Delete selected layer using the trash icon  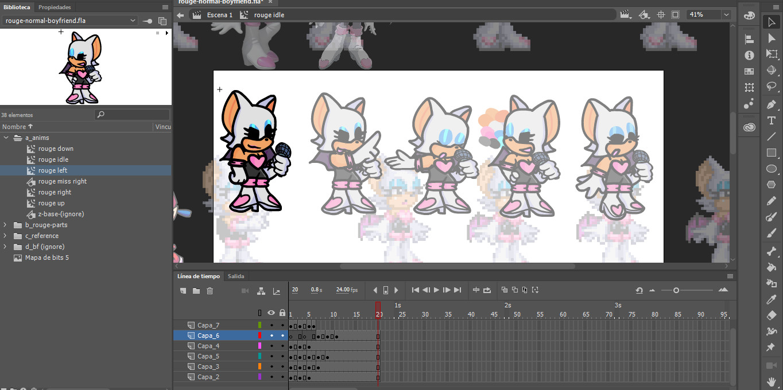210,291
